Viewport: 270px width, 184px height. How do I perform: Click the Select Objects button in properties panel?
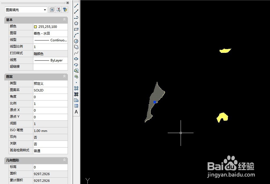click(59, 10)
